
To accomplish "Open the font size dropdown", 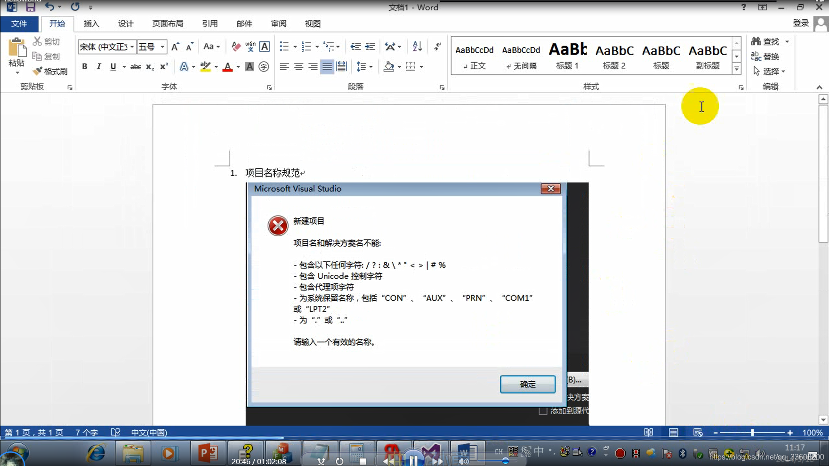I will point(162,47).
